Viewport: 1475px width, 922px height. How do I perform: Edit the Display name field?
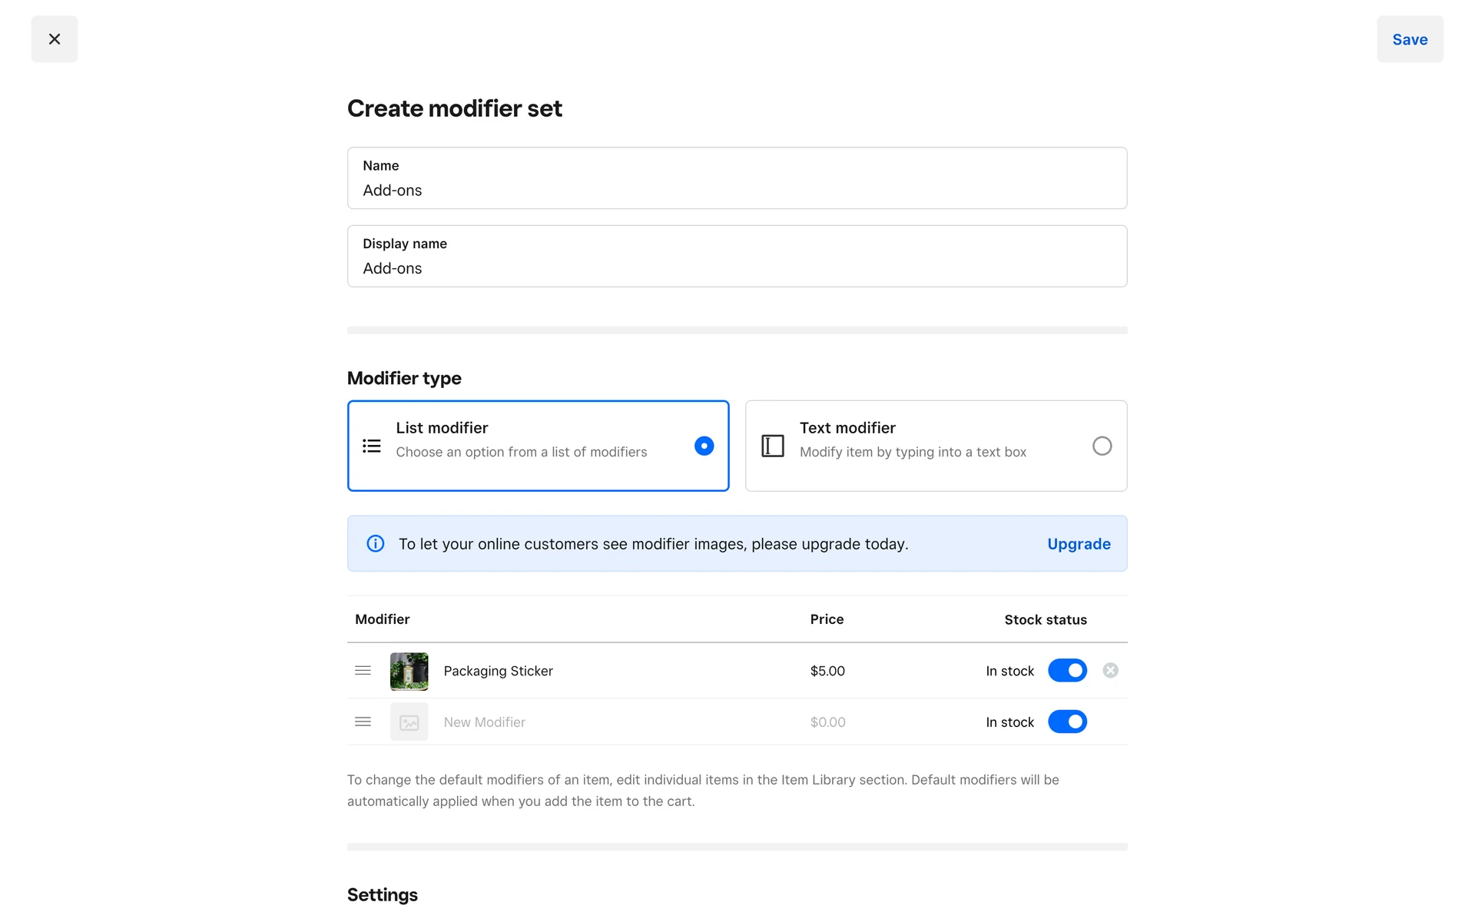point(736,268)
